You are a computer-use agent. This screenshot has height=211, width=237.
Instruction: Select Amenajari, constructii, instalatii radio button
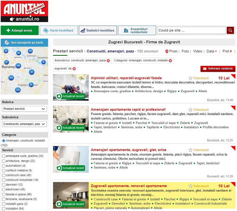click(x=4, y=141)
